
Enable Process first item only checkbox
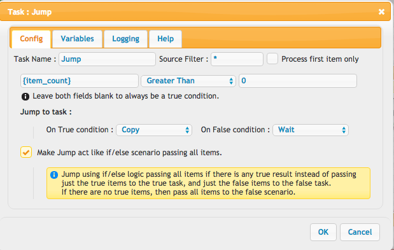272,59
